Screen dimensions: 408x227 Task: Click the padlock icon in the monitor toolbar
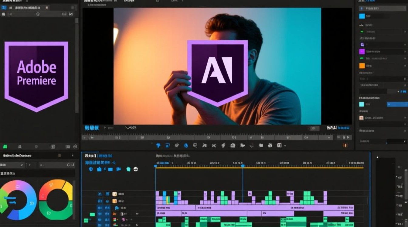click(270, 146)
